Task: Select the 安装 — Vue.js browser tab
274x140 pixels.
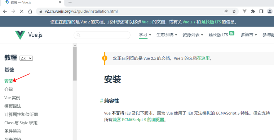Action: (32, 2)
